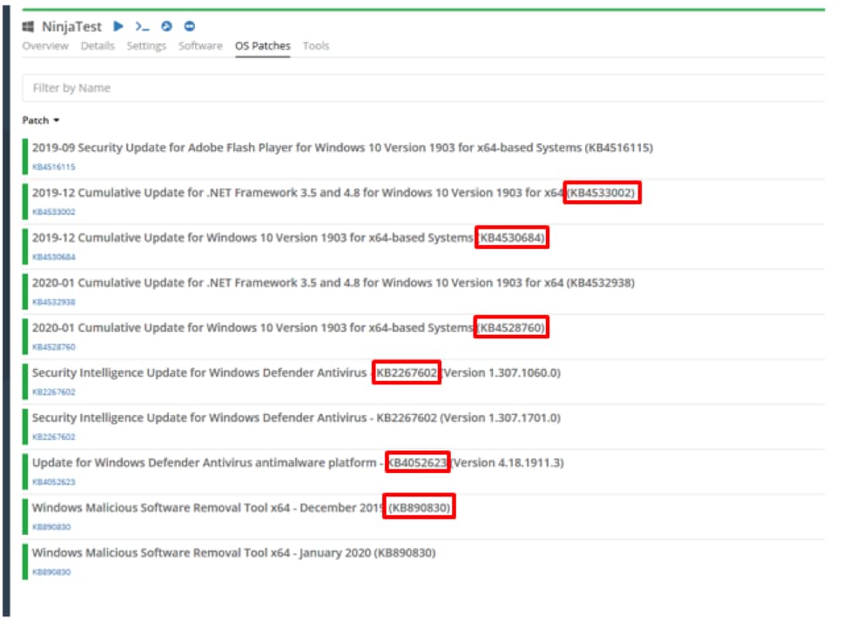Open the terminal command prompt icon
Screen dimensions: 848x621
tap(142, 27)
